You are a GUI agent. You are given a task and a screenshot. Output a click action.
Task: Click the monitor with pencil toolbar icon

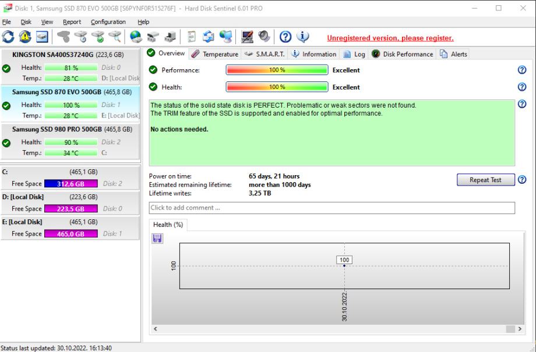coord(247,37)
